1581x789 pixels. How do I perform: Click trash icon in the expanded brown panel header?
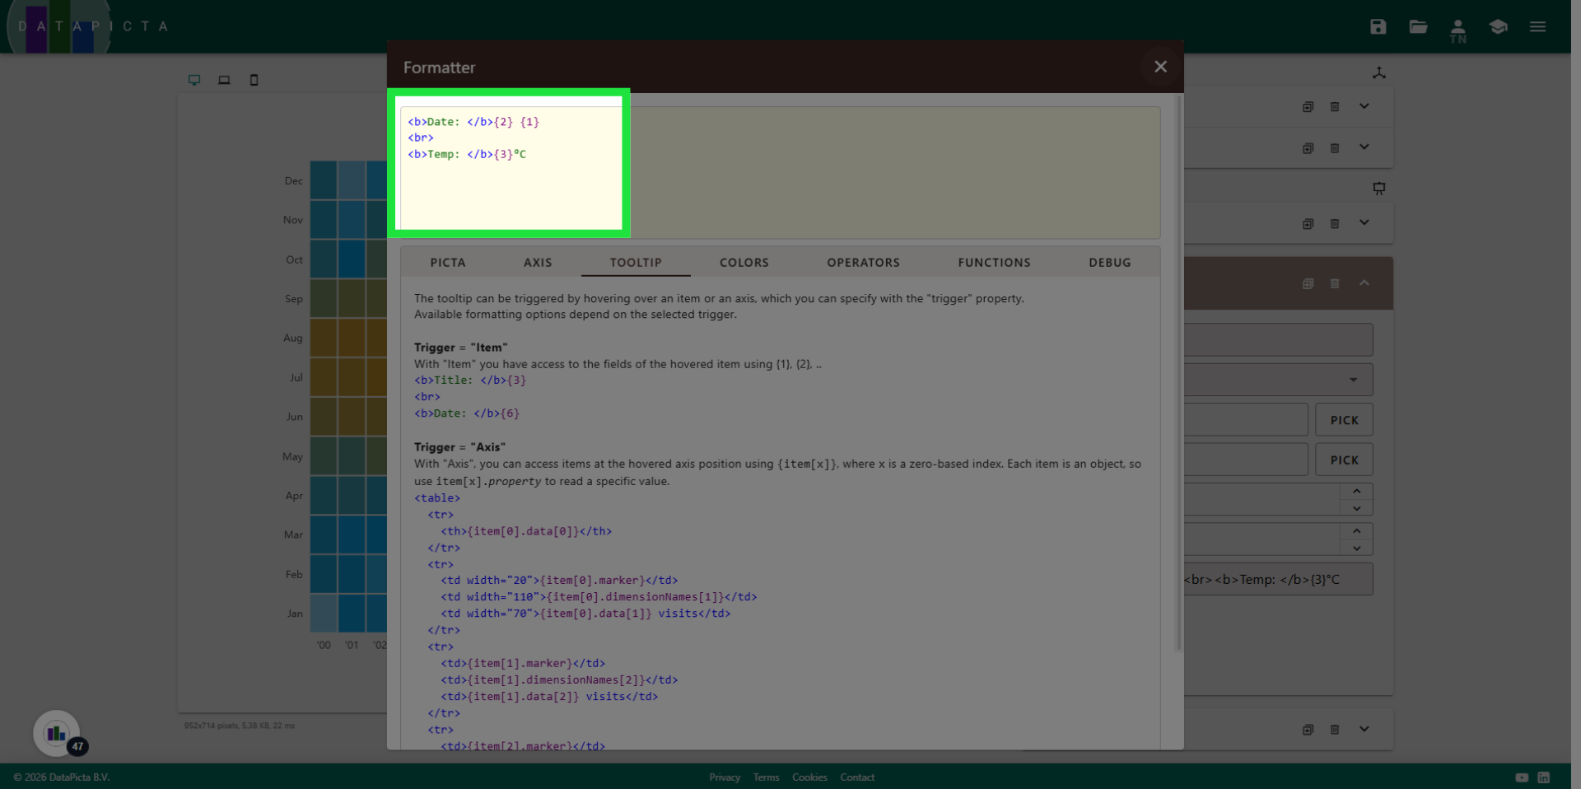pyautogui.click(x=1335, y=283)
